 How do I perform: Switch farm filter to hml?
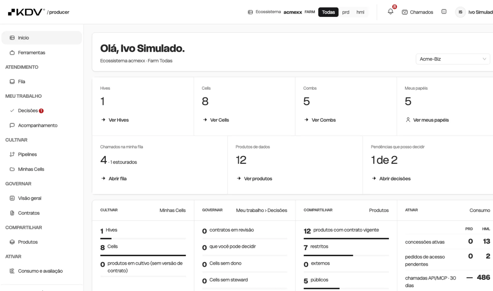(360, 12)
